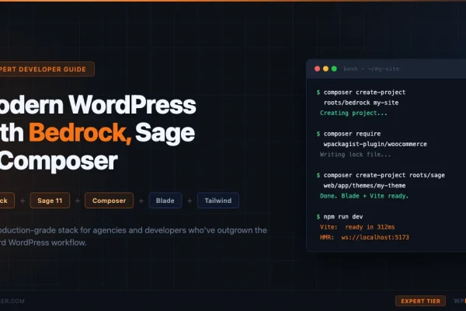
Task: Click the 'Vite: ready in 312ms' line
Action: [357, 227]
